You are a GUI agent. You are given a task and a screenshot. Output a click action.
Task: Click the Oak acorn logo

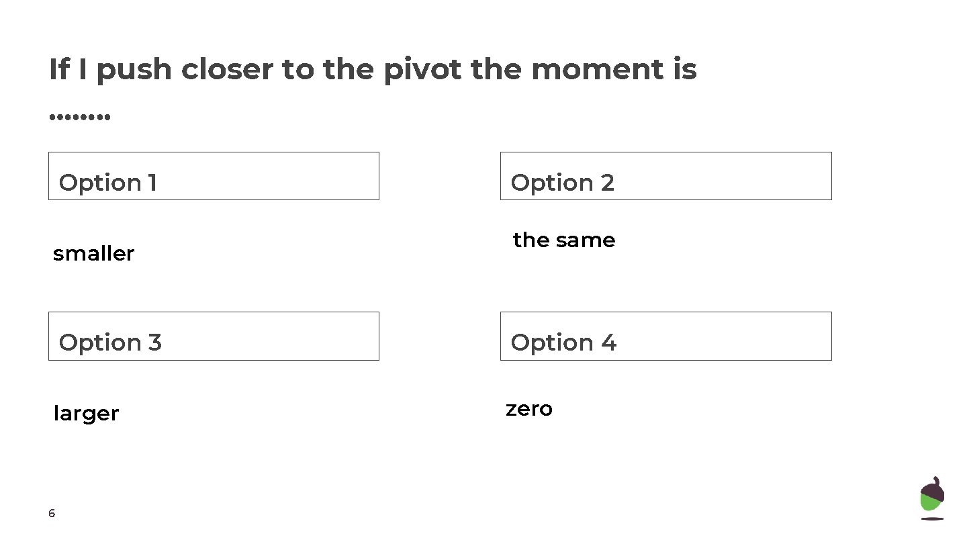coord(931,498)
